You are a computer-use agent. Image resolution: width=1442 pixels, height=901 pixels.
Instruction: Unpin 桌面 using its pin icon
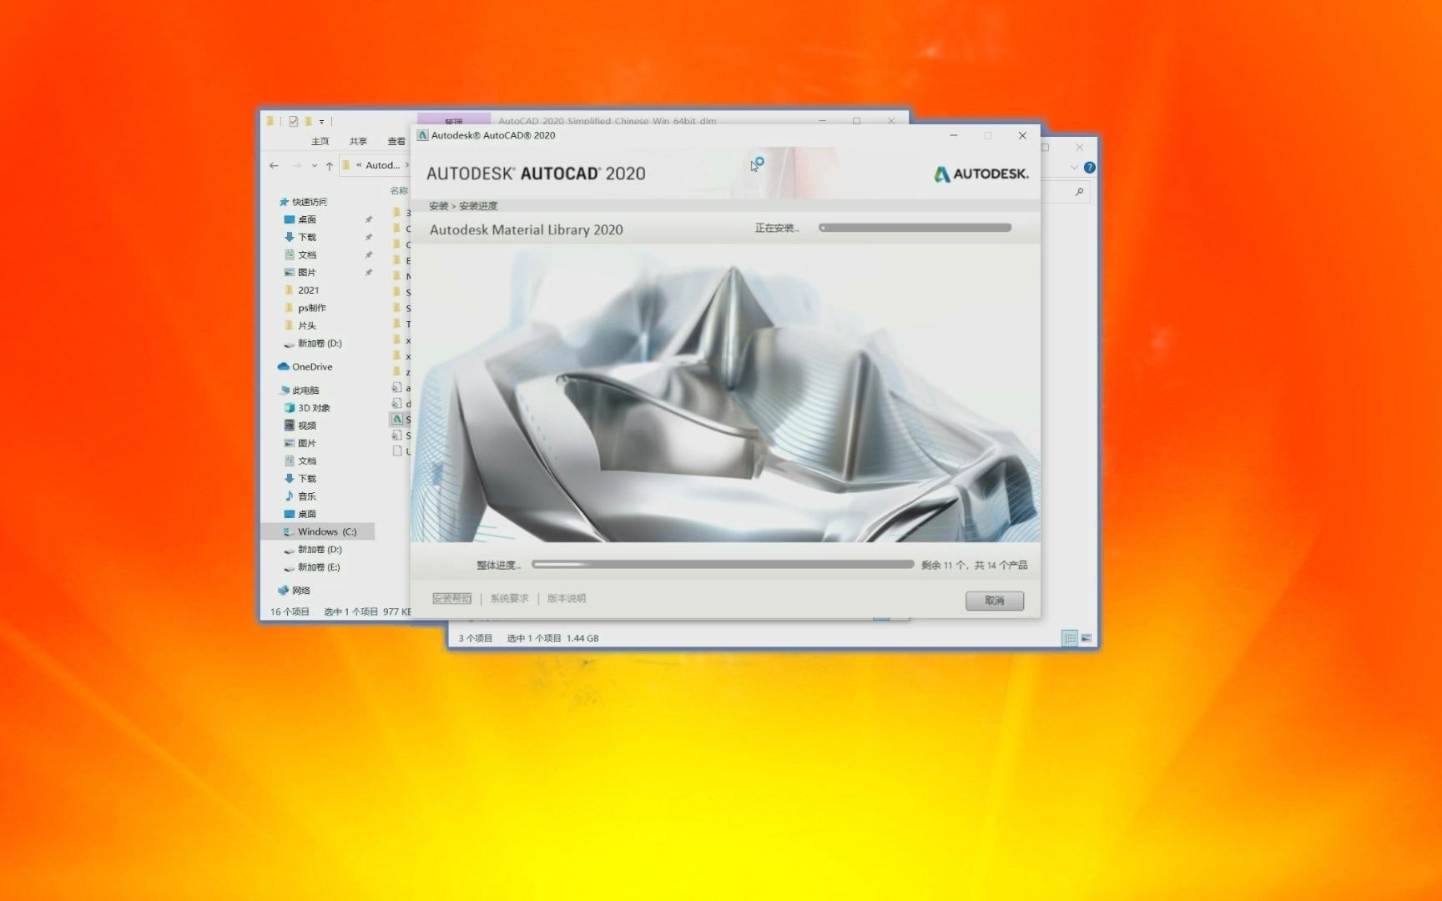coord(368,219)
